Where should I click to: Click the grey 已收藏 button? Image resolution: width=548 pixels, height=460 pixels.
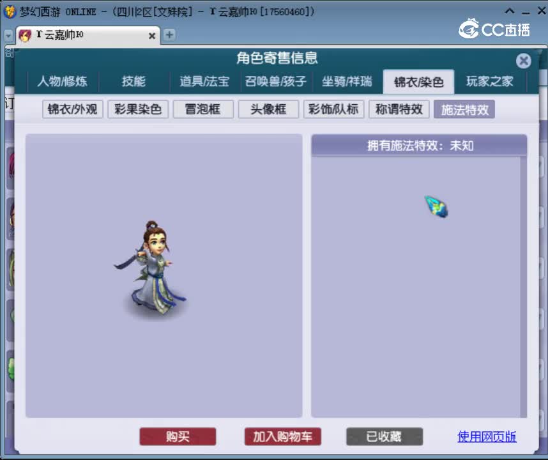click(x=384, y=436)
